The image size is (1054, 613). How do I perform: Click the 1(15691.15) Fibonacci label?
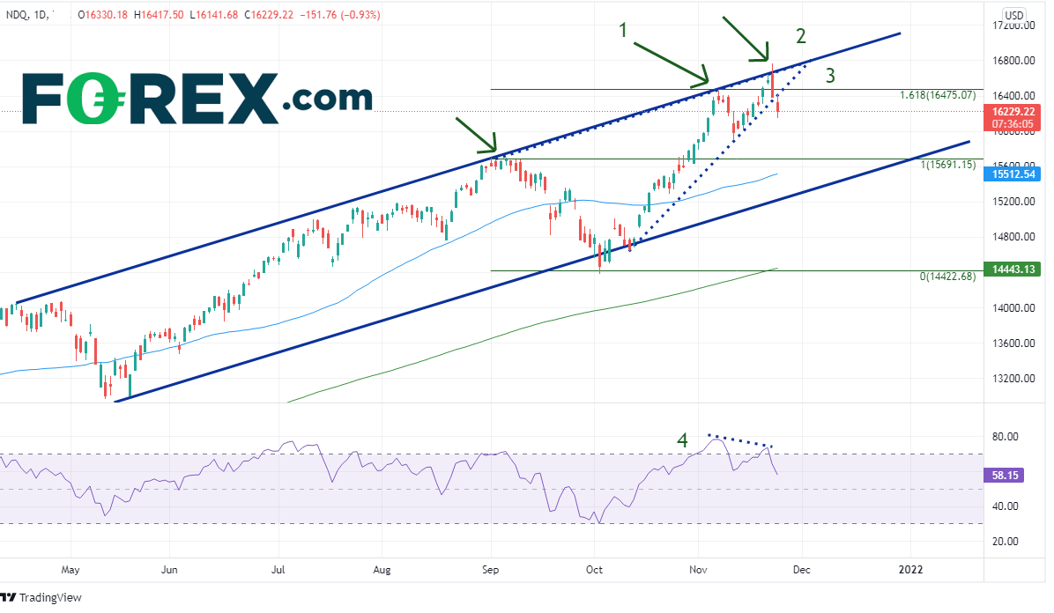(947, 165)
